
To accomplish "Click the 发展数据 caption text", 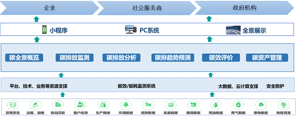I will coord(171,113).
